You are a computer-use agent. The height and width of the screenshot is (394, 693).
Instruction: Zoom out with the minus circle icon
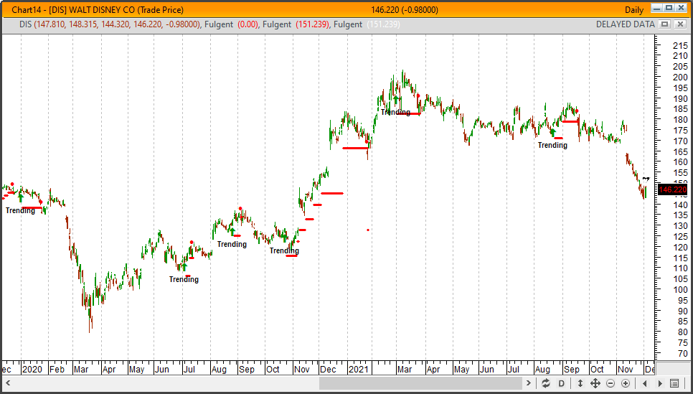tap(610, 383)
